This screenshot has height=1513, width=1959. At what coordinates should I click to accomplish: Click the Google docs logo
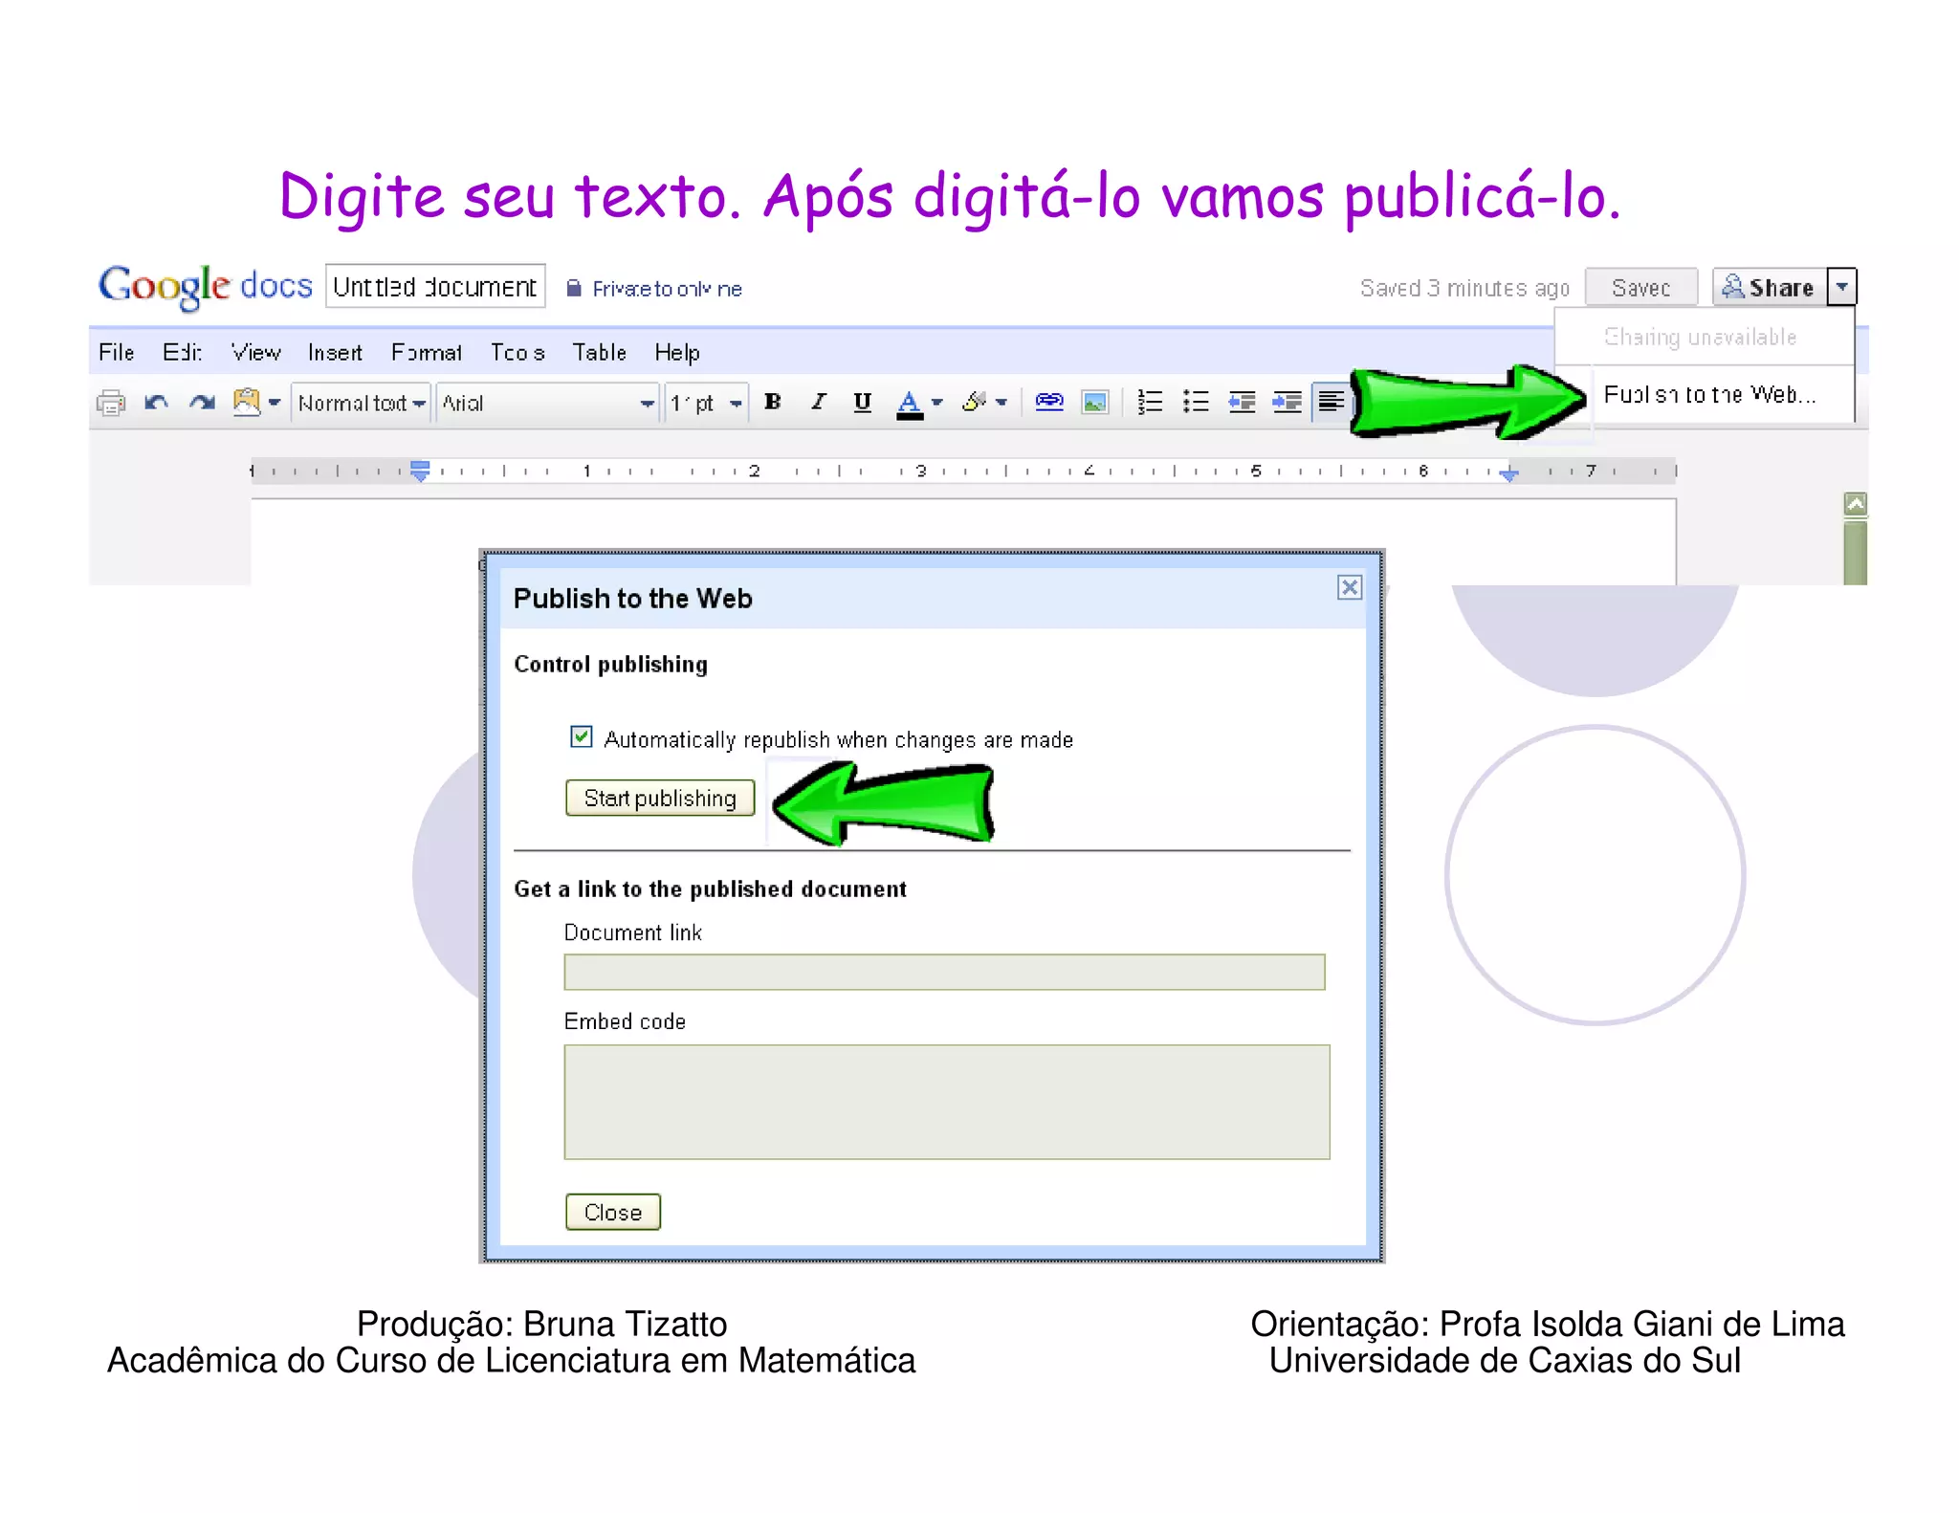(x=206, y=287)
